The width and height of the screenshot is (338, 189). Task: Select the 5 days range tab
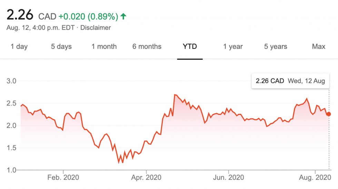(x=61, y=47)
